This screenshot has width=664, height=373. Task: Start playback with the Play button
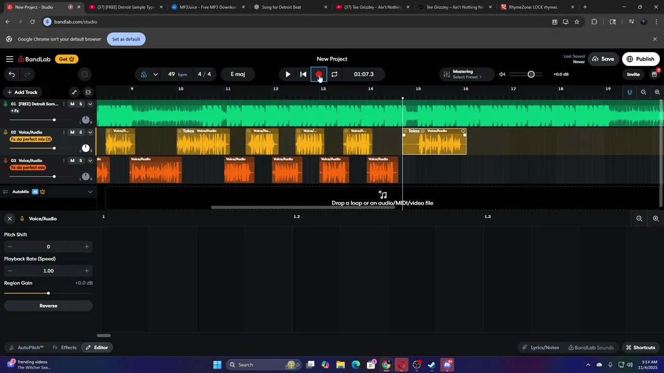tap(288, 74)
